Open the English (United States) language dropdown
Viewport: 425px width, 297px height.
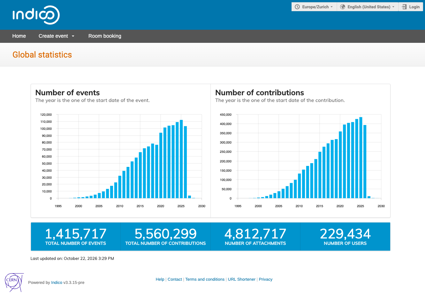[x=368, y=7]
